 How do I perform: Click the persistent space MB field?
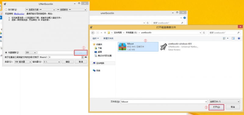[65, 57]
